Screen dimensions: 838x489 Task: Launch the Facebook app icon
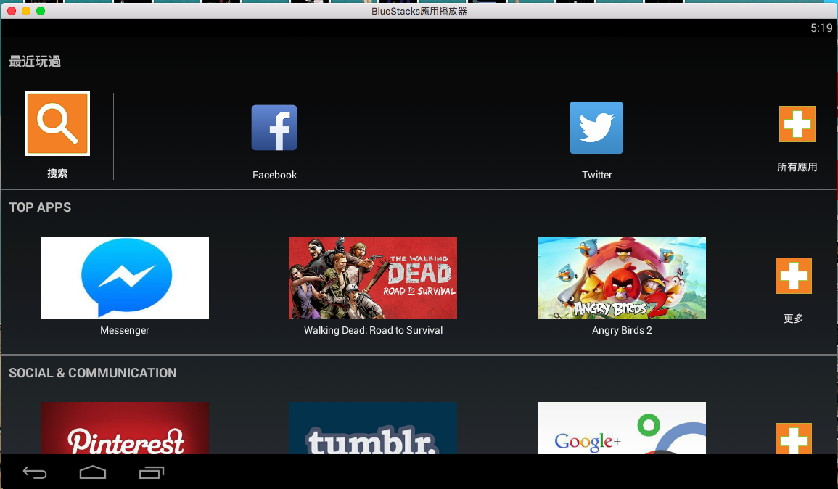pos(274,128)
